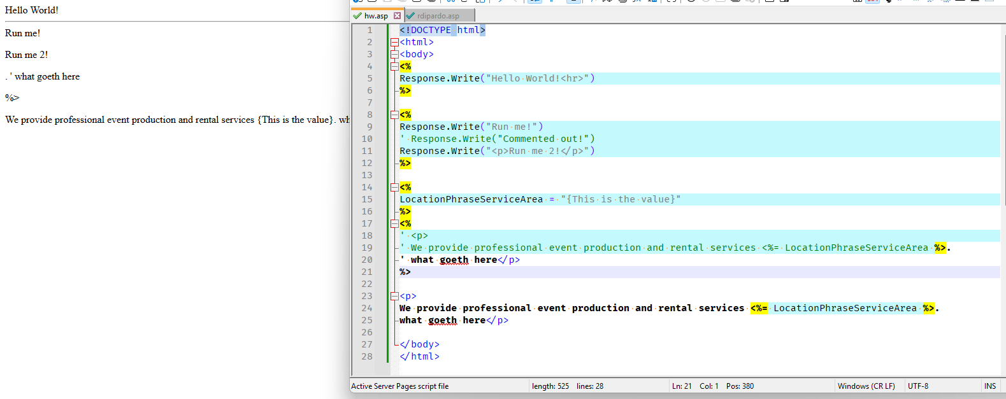Toggle INS insert mode in status bar
The height and width of the screenshot is (399, 1006).
coord(989,386)
